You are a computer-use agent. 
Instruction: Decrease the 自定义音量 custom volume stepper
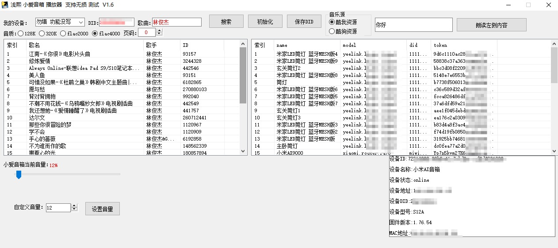74,210
